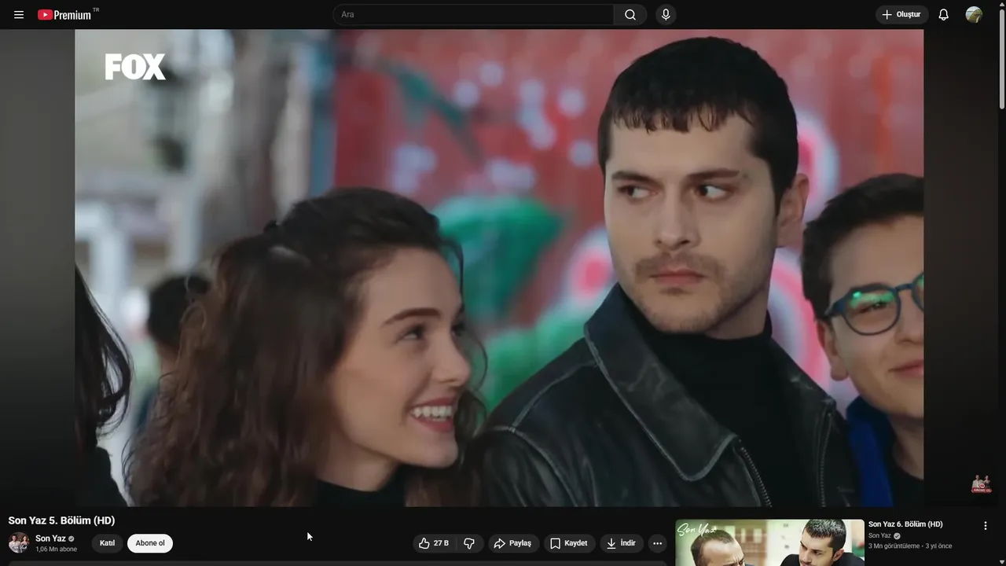Click channel watermark in video corner
This screenshot has width=1006, height=566.
click(980, 483)
